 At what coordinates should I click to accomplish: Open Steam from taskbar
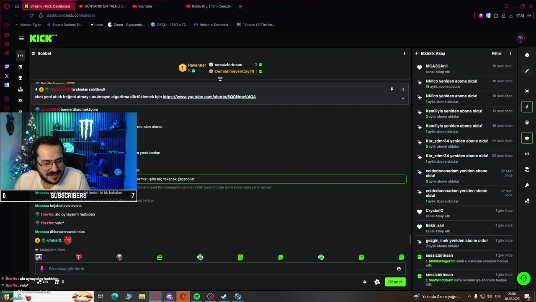224,297
